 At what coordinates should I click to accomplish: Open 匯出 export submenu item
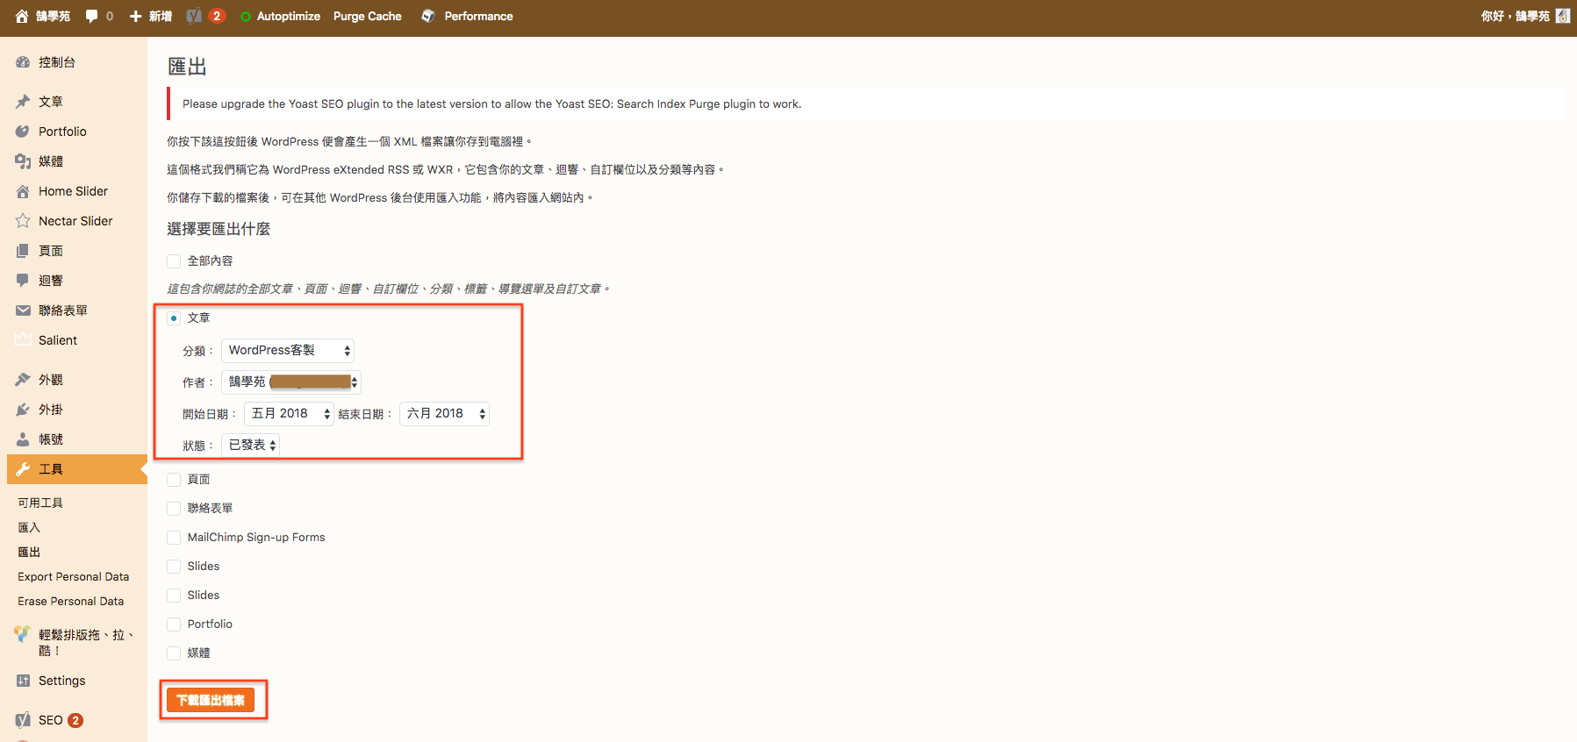[29, 552]
